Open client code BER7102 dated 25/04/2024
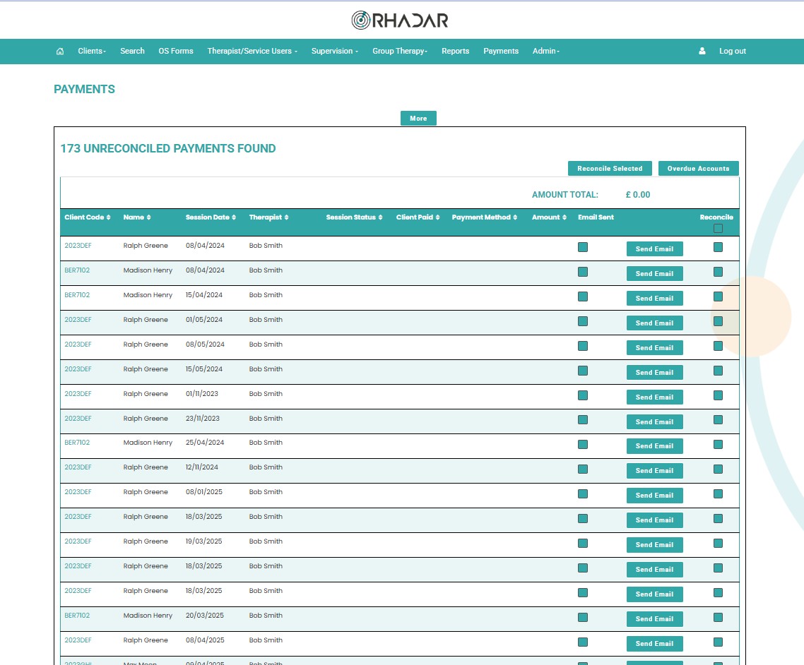 tap(77, 442)
